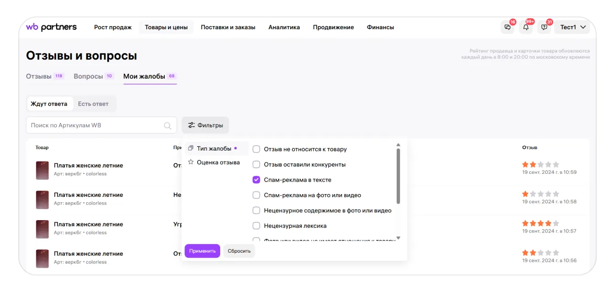Click the star icon next to Оценка отзыва
Image resolution: width=615 pixels, height=292 pixels.
point(191,162)
